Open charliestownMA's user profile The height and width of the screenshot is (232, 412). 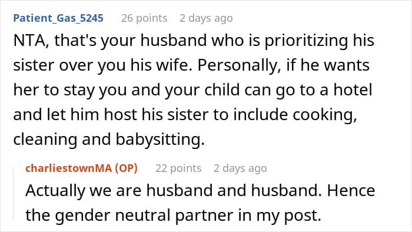(69, 168)
